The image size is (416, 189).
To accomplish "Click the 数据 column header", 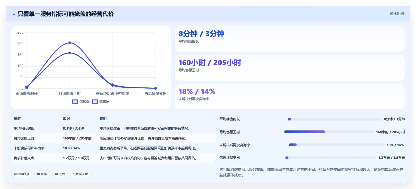I will coord(66,119).
